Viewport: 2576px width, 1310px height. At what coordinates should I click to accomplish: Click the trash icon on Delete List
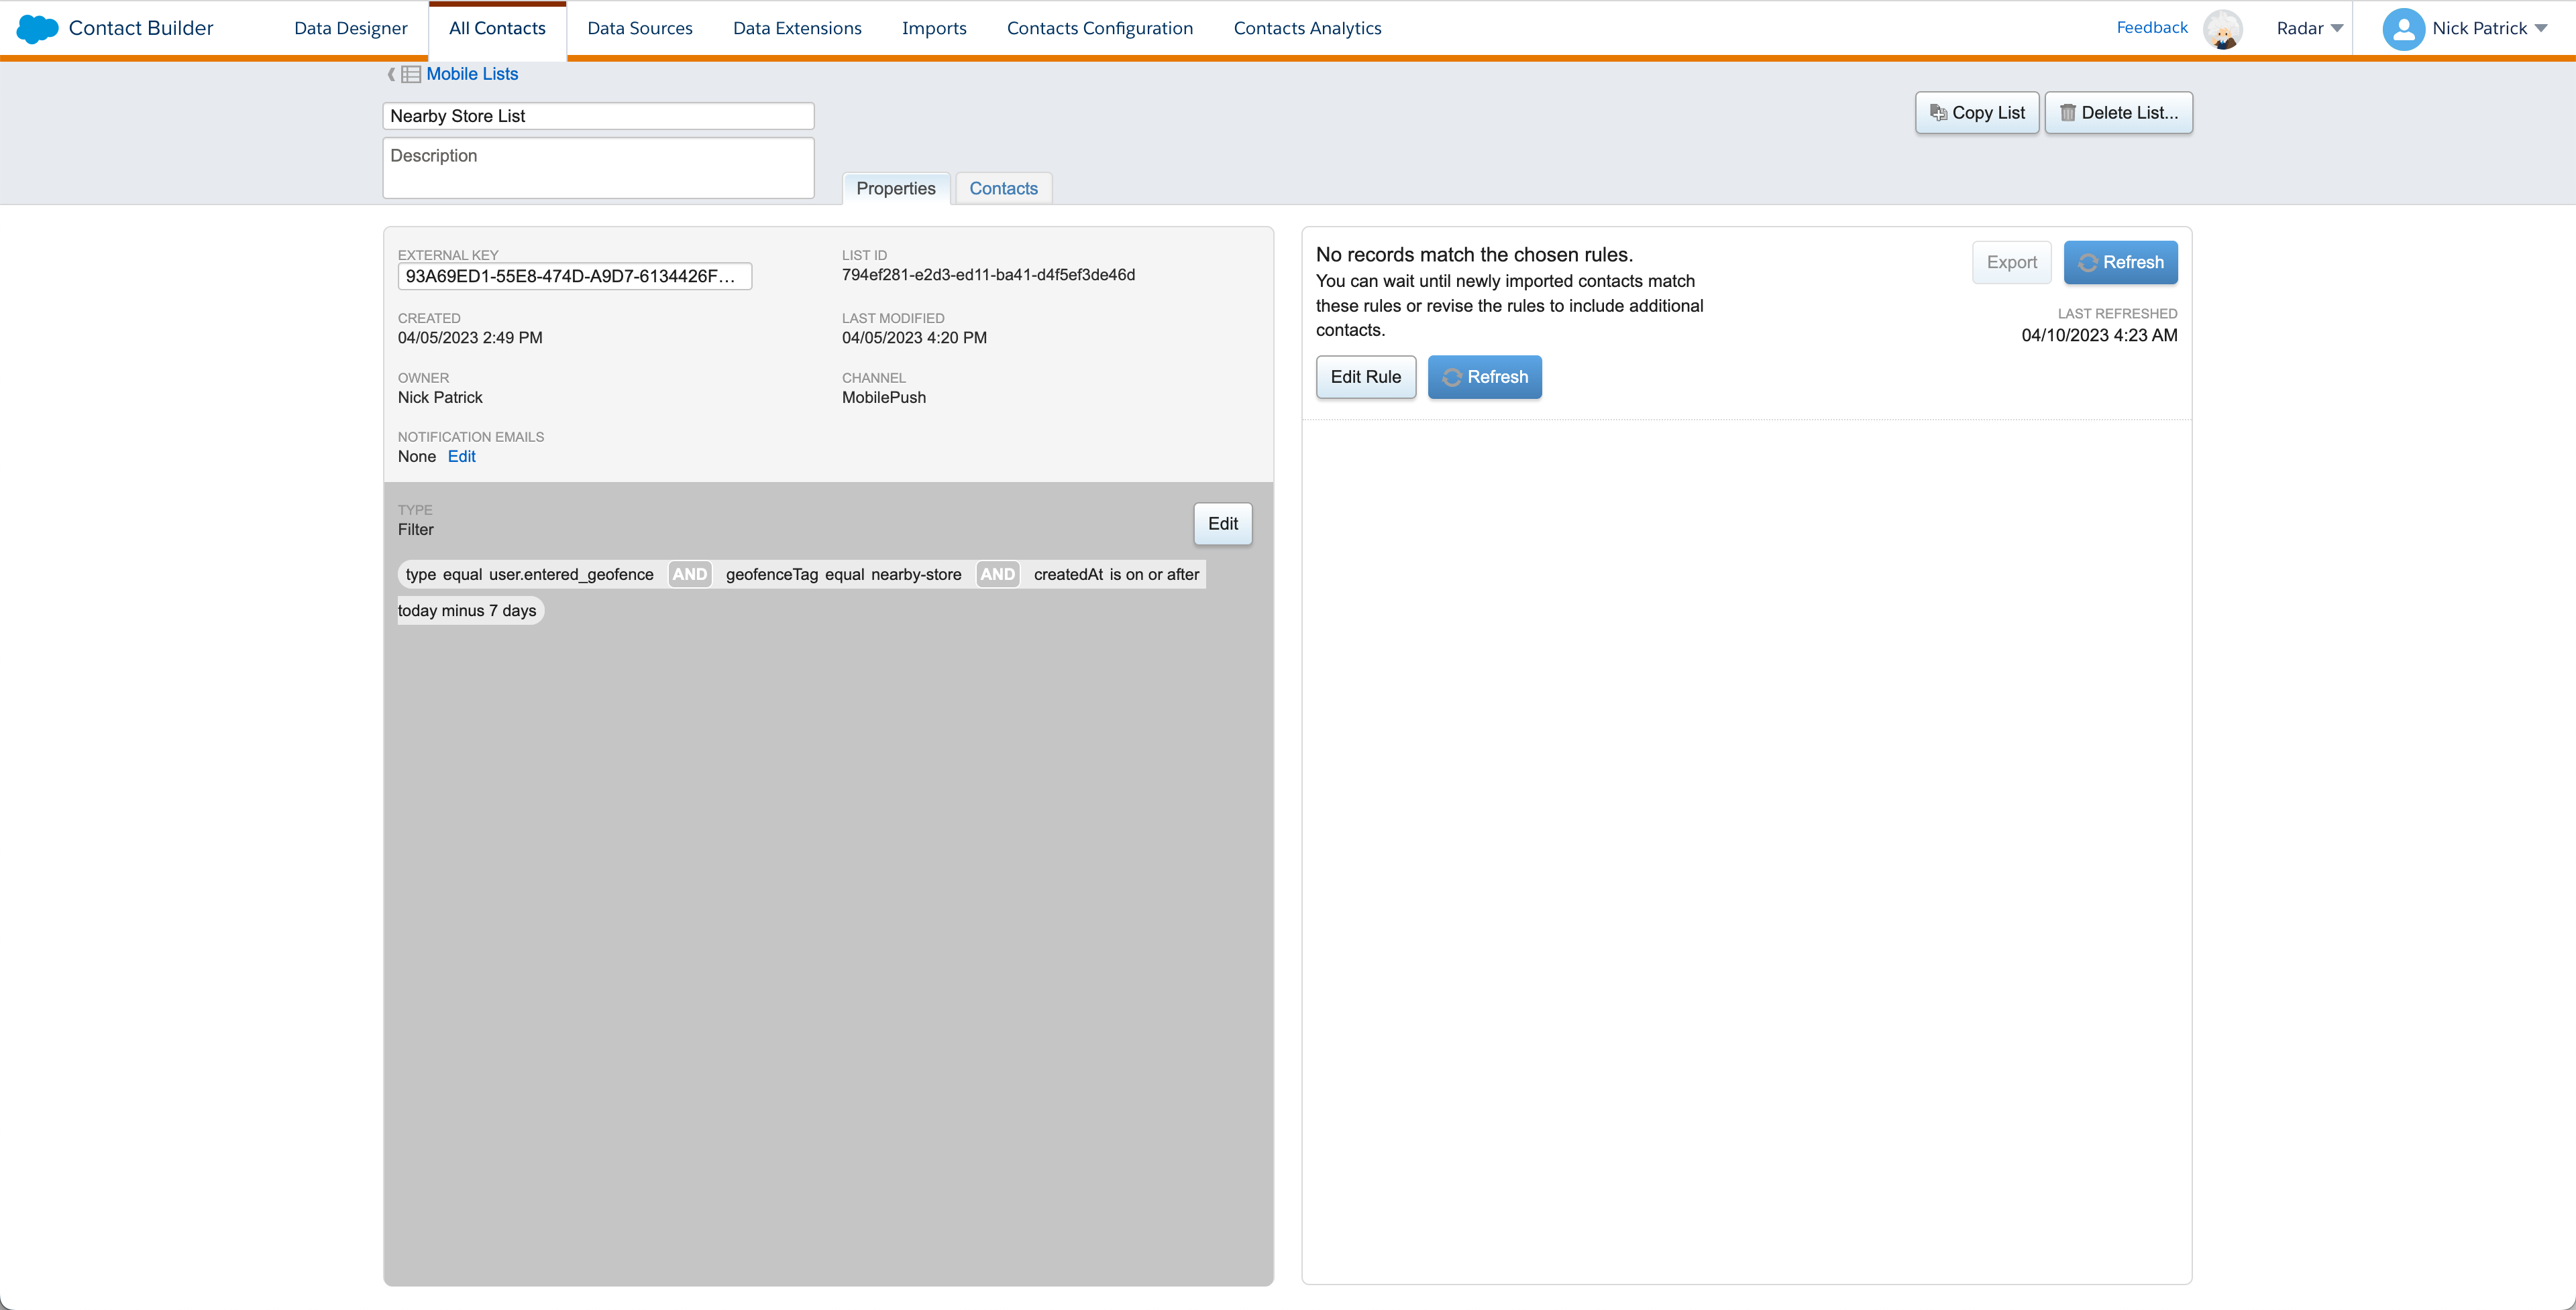(2068, 113)
